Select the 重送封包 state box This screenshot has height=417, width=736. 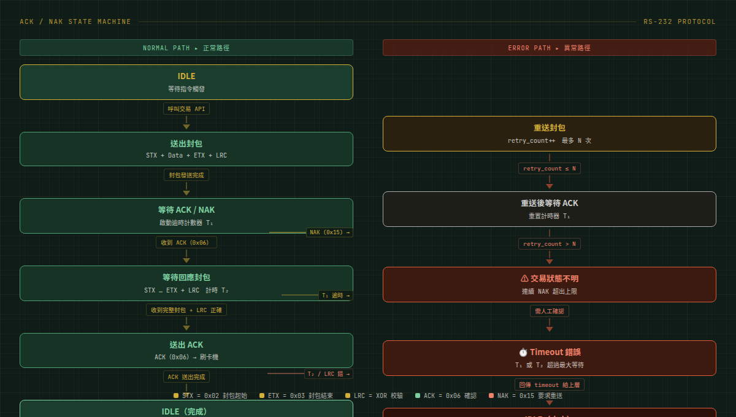pos(550,134)
